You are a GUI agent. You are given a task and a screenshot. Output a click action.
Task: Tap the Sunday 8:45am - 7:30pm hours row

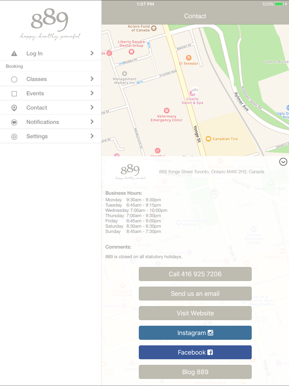pyautogui.click(x=133, y=231)
